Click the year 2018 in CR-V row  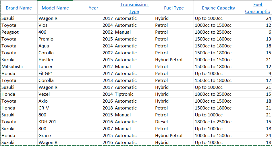click(94, 108)
